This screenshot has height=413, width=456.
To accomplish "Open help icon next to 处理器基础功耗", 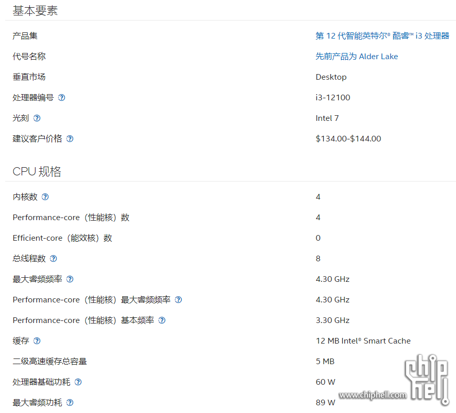I will click(x=78, y=382).
